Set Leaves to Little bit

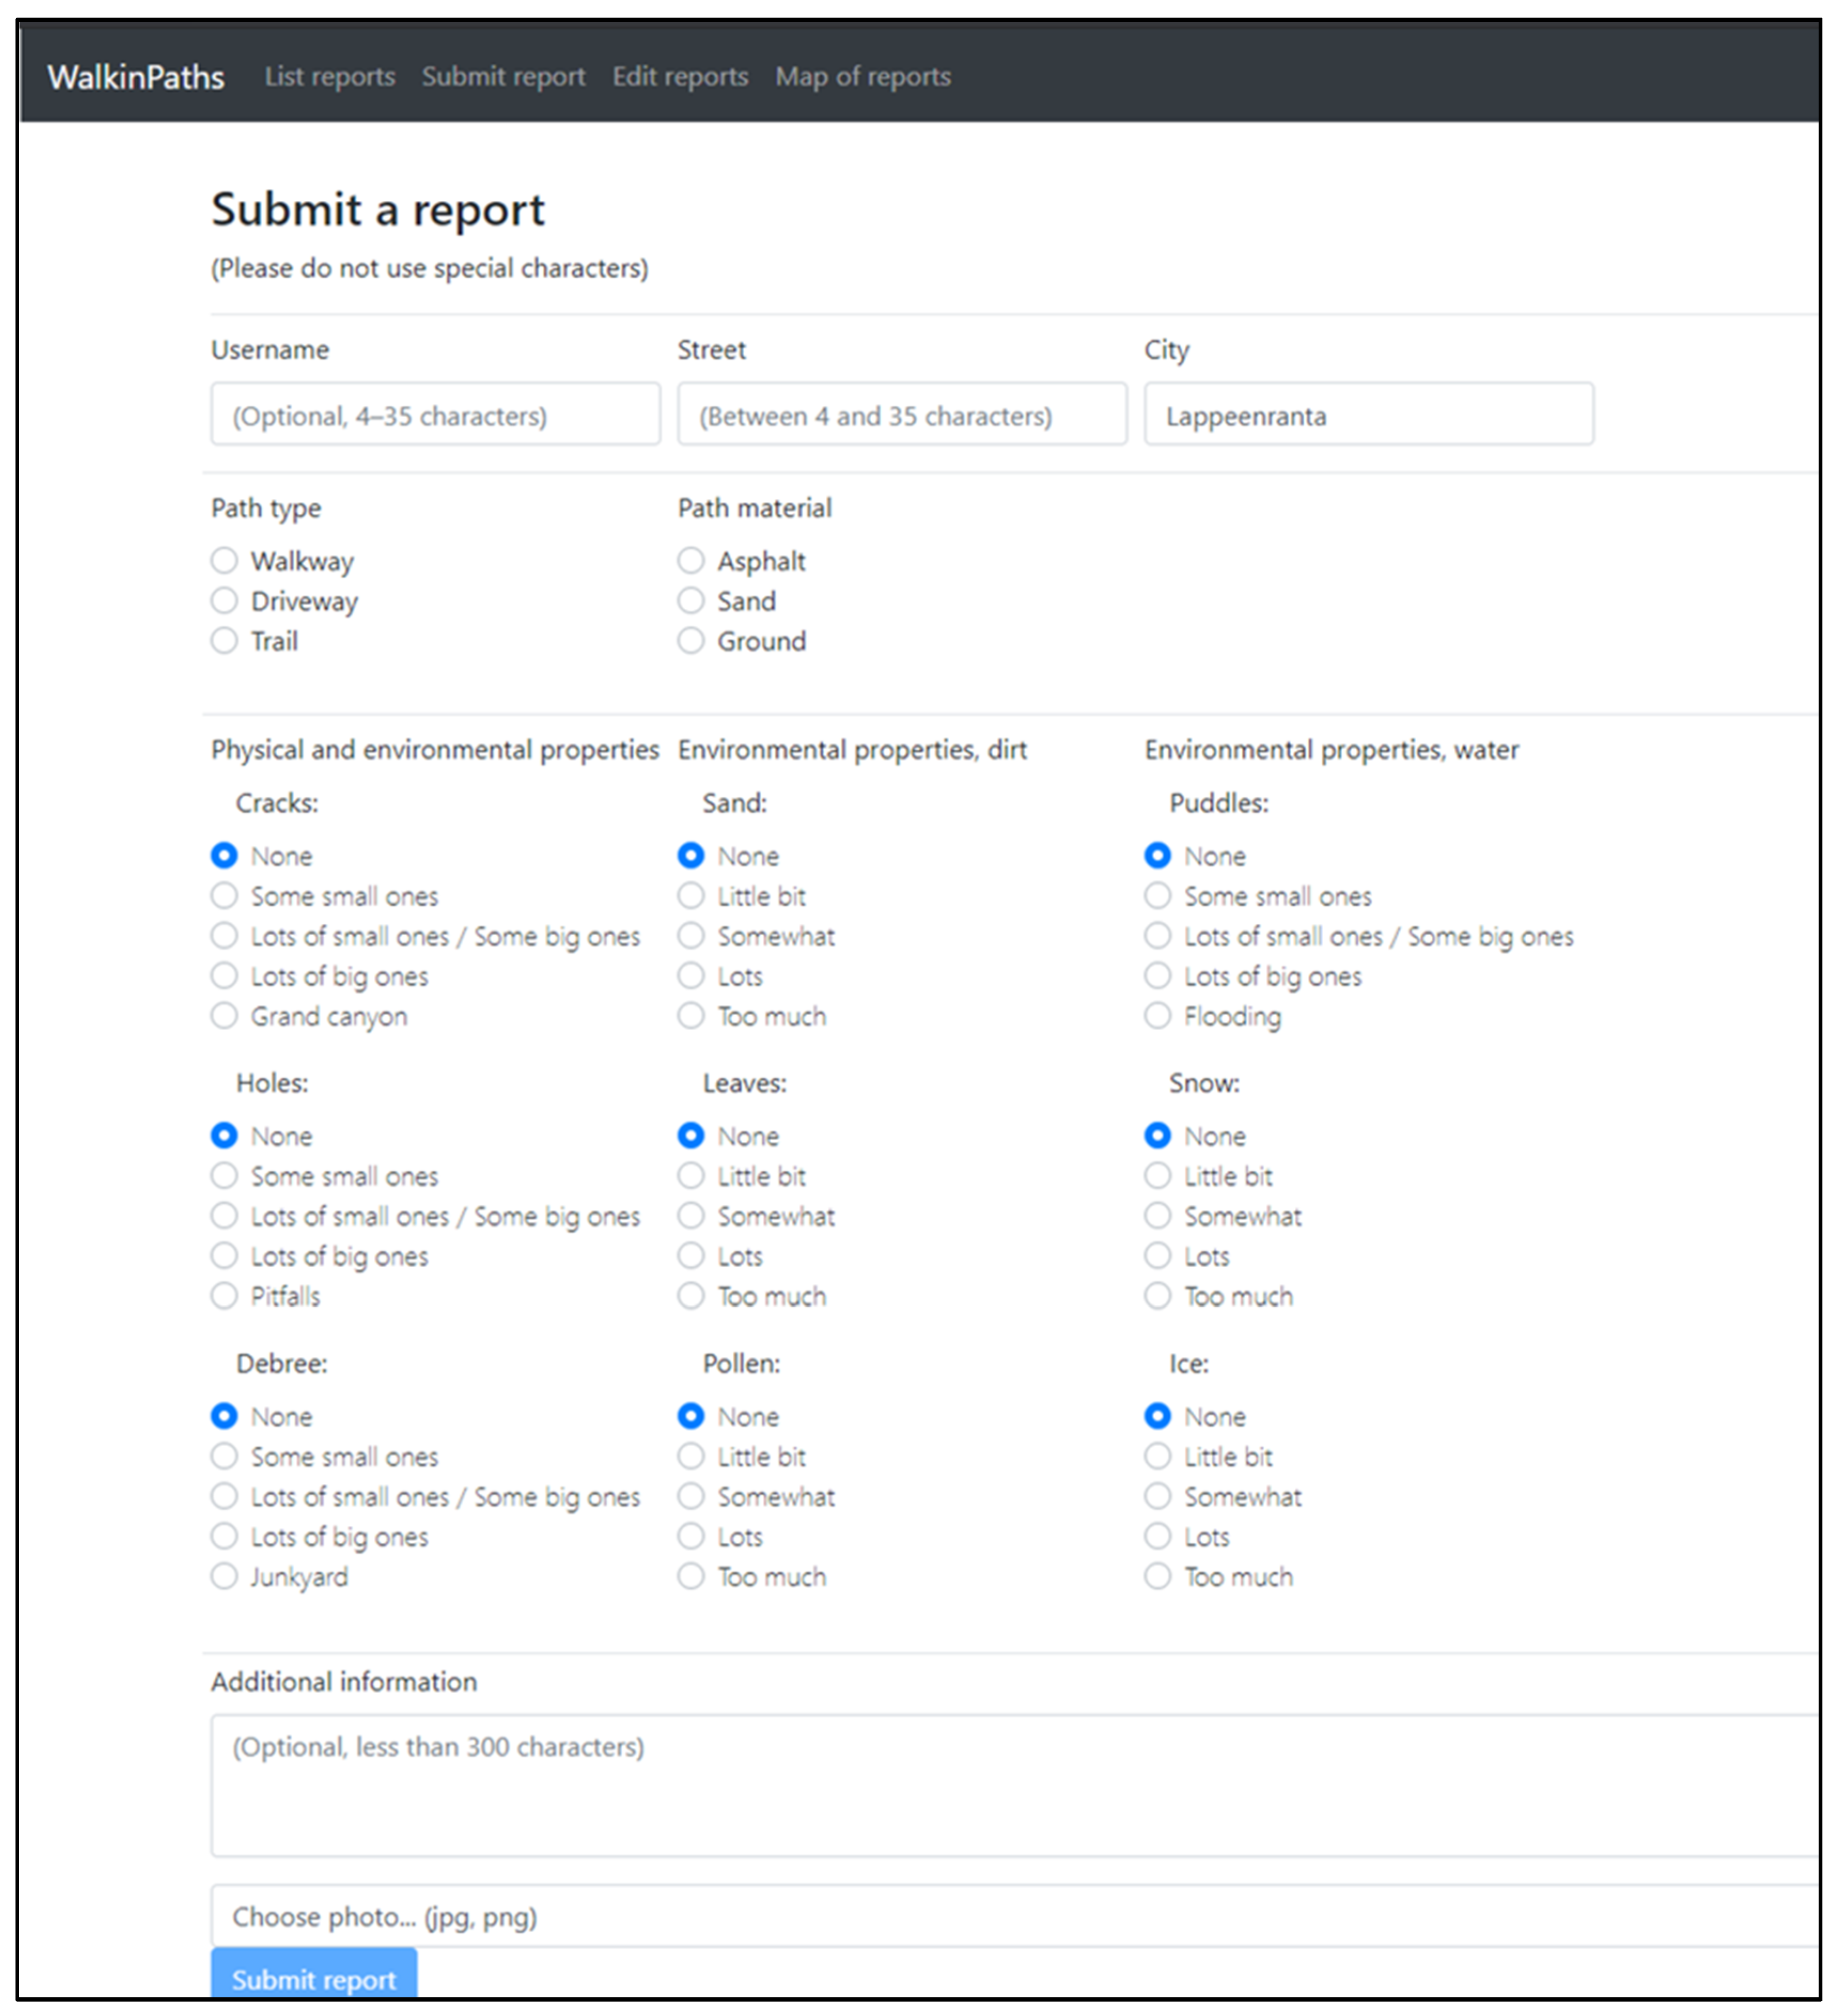691,1176
